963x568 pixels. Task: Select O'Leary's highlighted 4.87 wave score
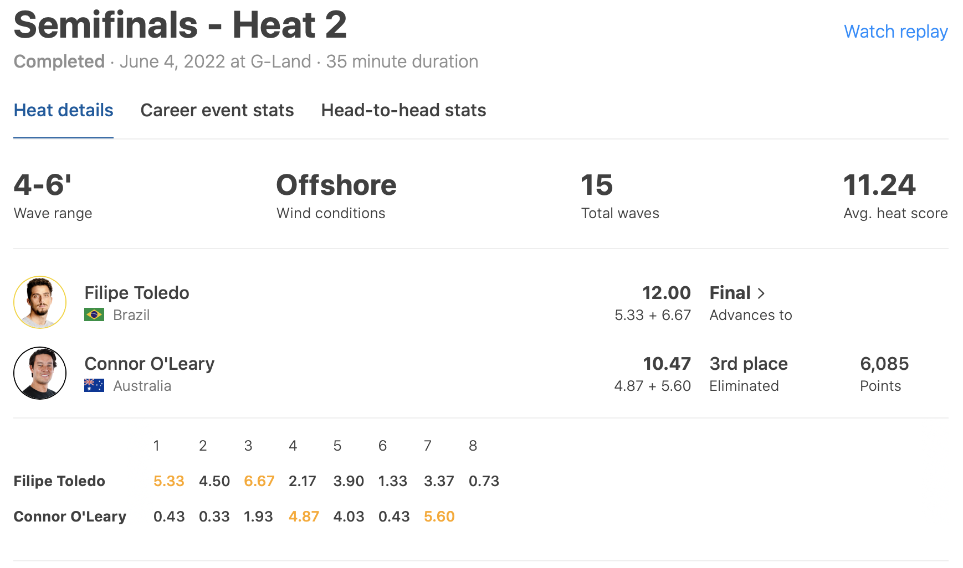point(304,517)
